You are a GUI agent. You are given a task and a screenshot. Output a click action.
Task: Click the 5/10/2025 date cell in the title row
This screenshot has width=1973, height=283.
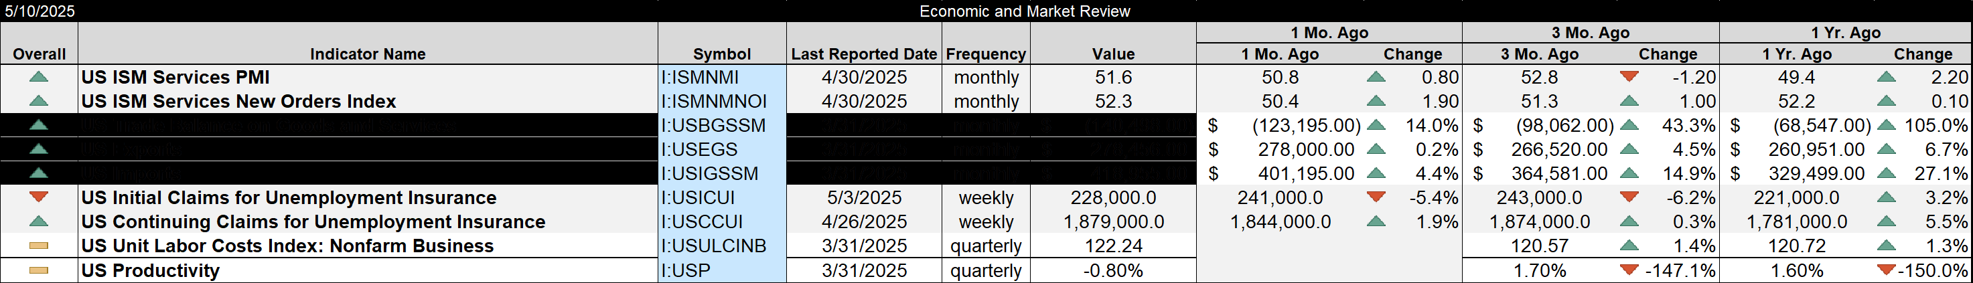click(40, 11)
